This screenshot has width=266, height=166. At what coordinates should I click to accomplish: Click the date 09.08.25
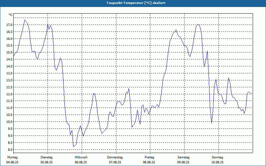183,162
